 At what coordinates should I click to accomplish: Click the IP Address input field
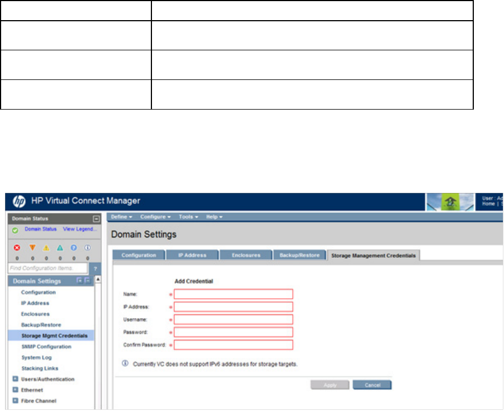[x=234, y=307]
